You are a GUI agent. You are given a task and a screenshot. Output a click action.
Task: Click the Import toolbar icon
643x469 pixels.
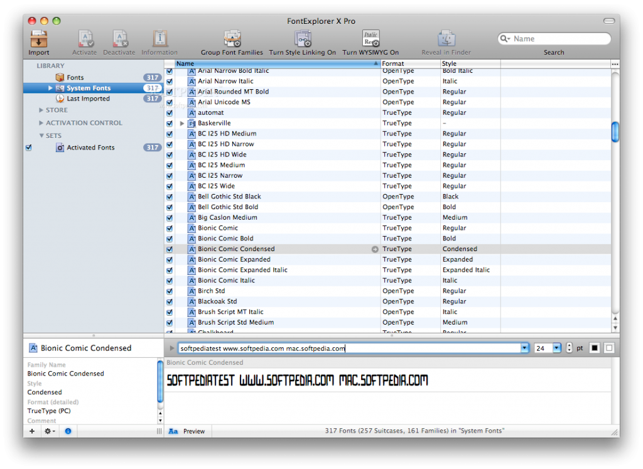[x=38, y=39]
